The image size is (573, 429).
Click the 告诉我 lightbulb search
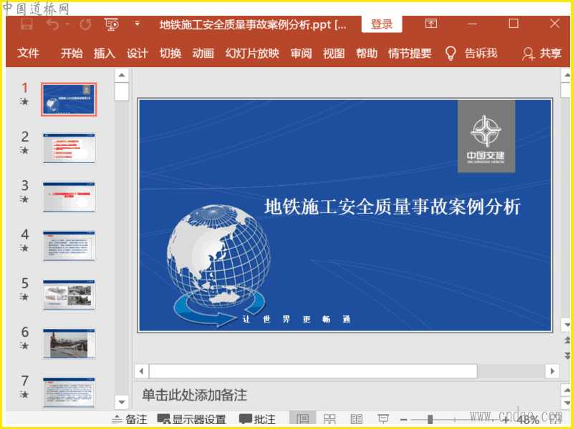click(471, 54)
